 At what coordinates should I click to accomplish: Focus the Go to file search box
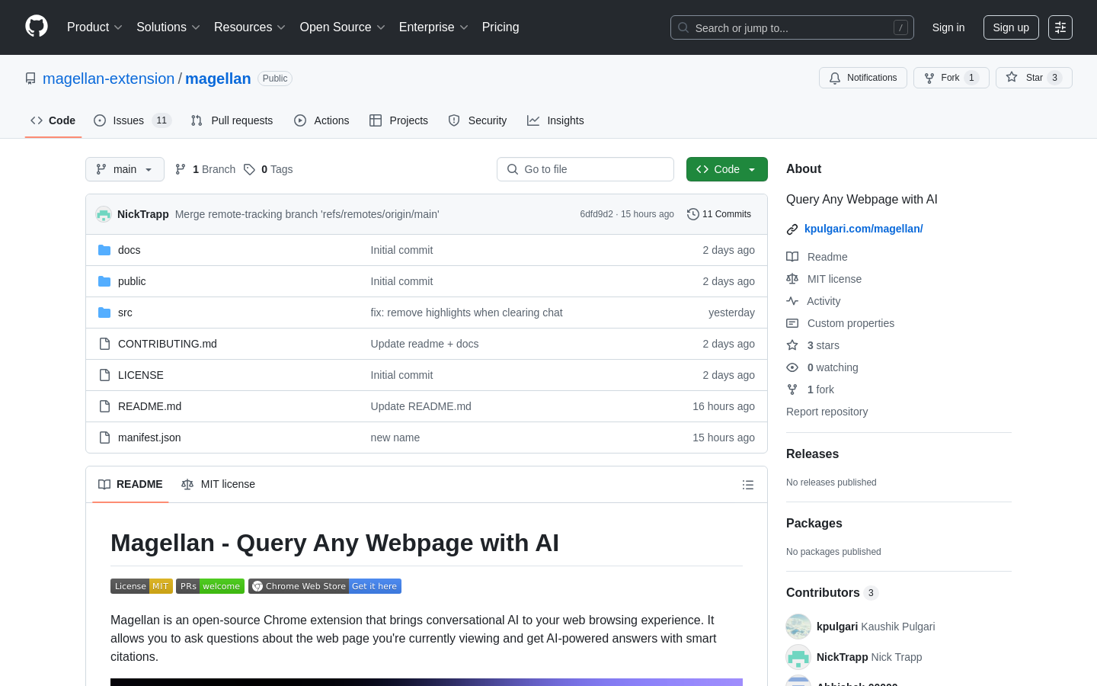point(585,169)
